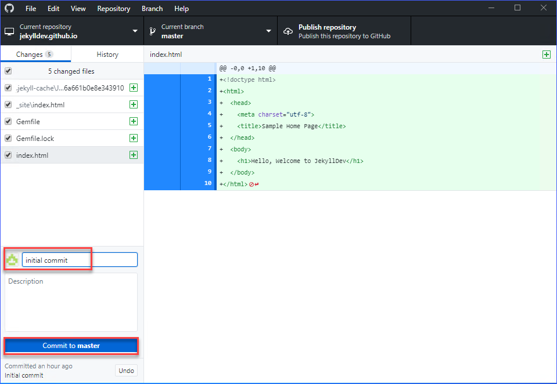Image resolution: width=557 pixels, height=384 pixels.
Task: Click the diff hunk header @@ -0,0 +1,10 @@
Action: click(247, 68)
